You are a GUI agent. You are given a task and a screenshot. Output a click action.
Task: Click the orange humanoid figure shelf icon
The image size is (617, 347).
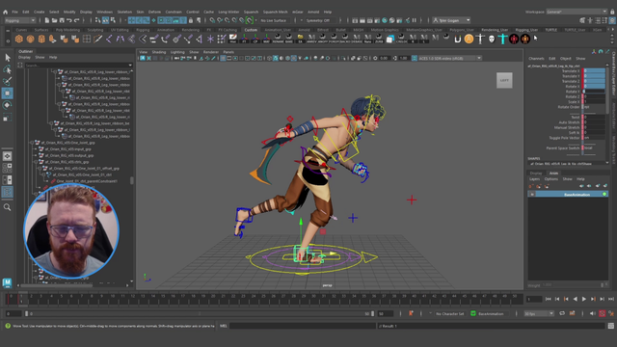point(525,39)
